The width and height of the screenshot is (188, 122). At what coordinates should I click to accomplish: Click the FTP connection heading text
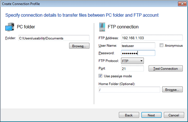123,27
